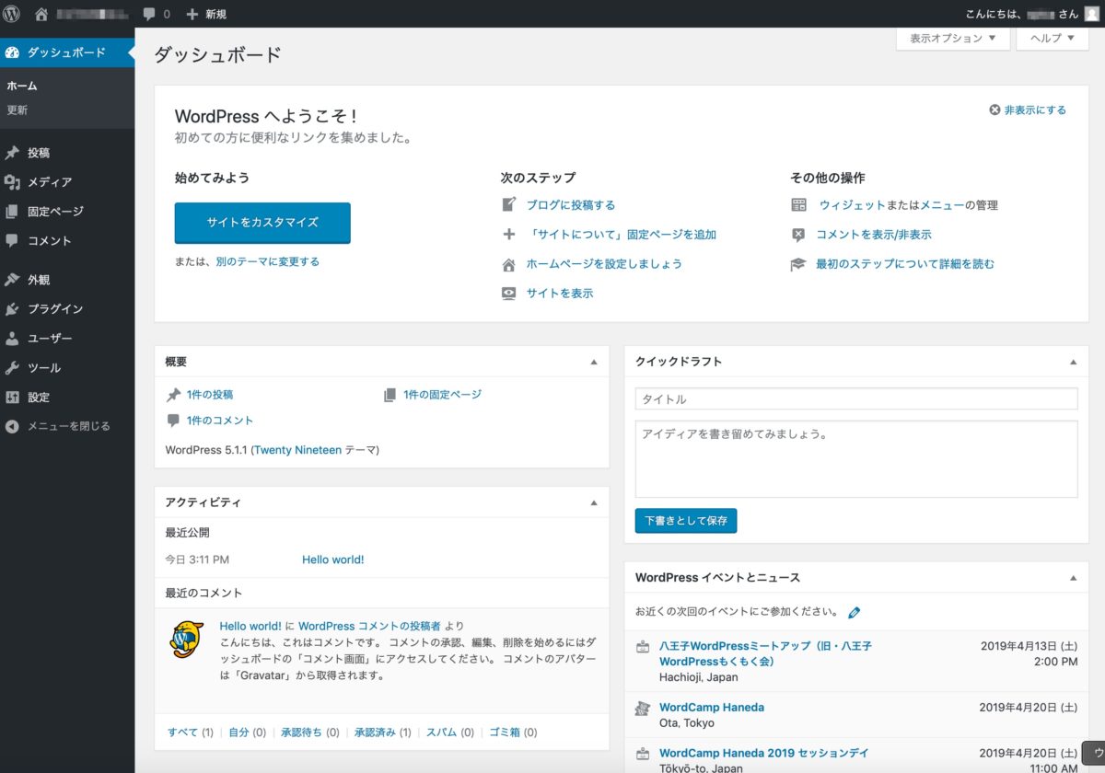
Task: Click the タイトル input field
Action: [856, 399]
